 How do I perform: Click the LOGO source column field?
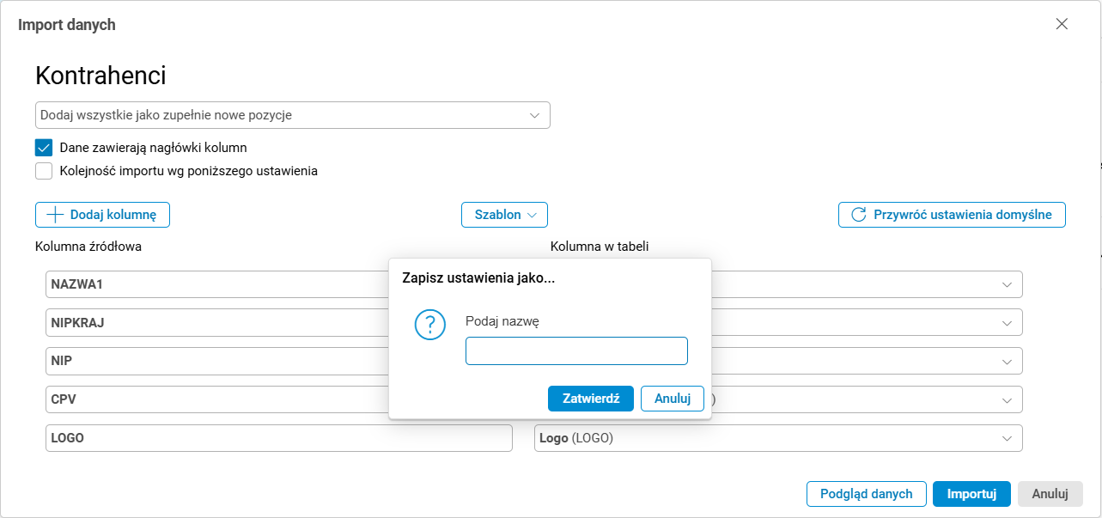point(278,438)
